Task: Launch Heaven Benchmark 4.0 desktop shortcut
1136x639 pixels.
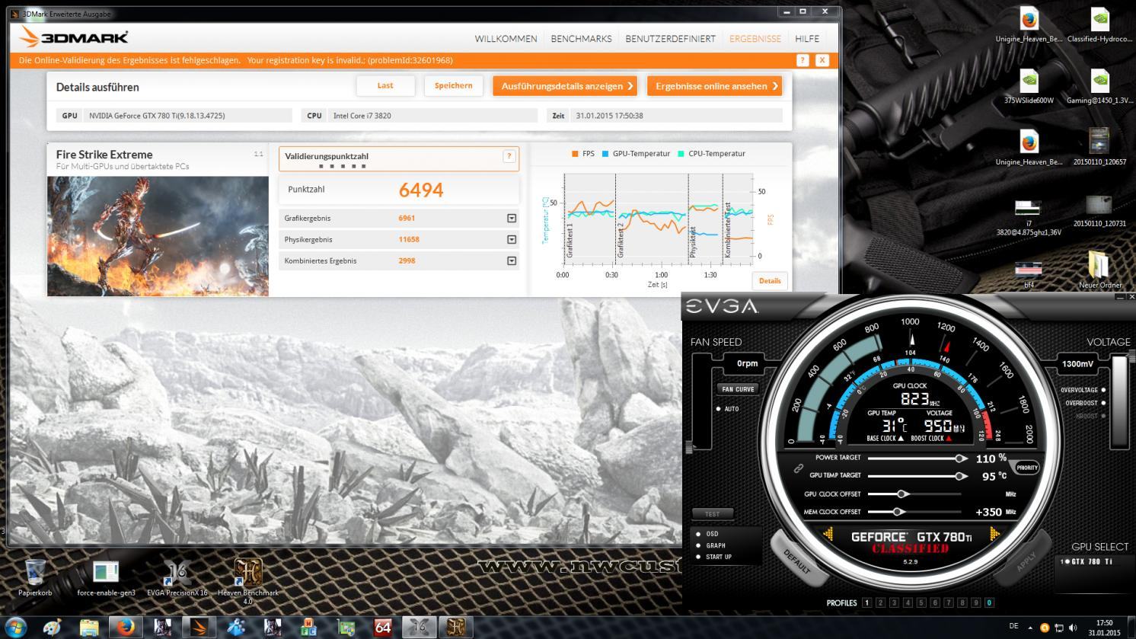Action: 247,582
